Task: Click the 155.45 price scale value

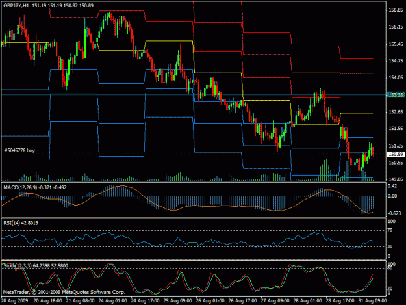Action: click(x=396, y=44)
